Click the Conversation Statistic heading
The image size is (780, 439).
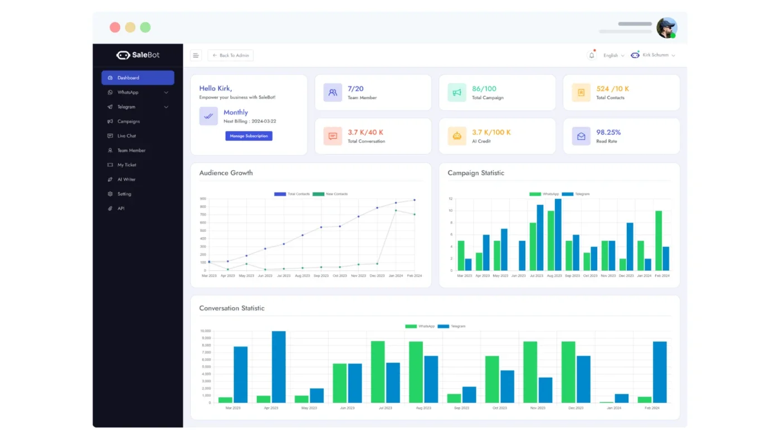point(232,308)
